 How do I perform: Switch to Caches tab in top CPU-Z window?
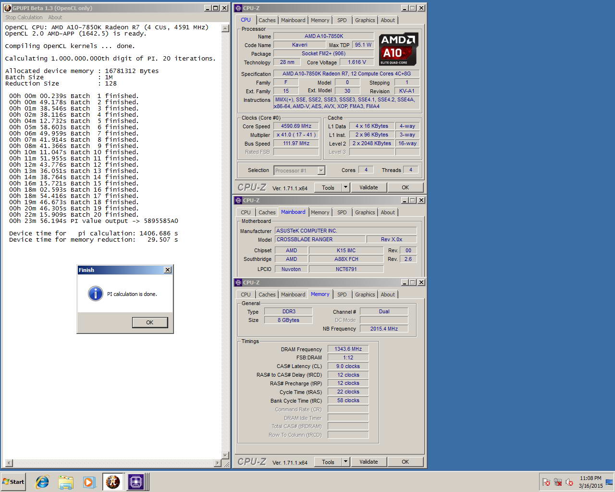click(x=267, y=20)
